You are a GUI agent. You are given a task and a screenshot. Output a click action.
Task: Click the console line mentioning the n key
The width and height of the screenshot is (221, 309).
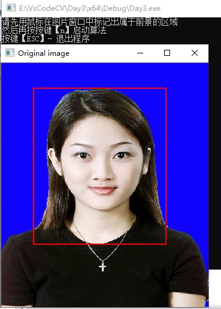point(54,31)
